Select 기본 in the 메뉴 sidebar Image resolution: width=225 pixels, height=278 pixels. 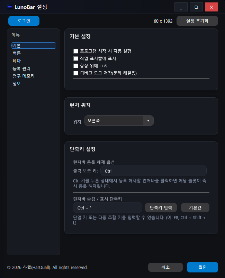point(34,46)
